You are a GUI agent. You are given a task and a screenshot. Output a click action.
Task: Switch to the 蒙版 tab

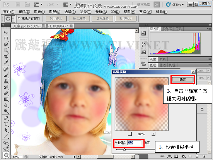162,59
